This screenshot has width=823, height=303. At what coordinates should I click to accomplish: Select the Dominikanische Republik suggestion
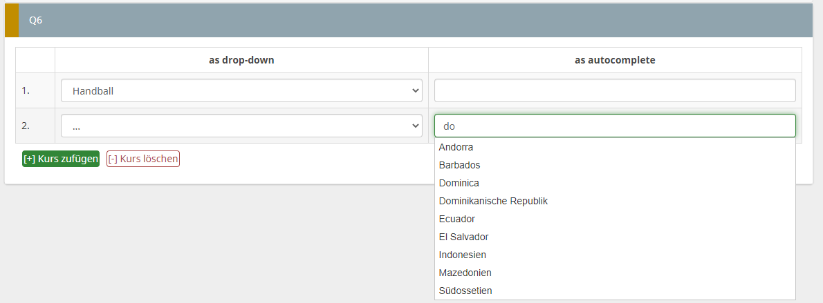tap(493, 201)
